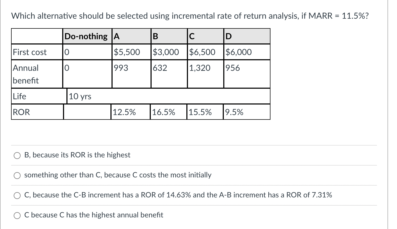Image resolution: width=397 pixels, height=229 pixels.
Task: Pick 'C because C has the highest annual benefit'
Action: click(17, 215)
